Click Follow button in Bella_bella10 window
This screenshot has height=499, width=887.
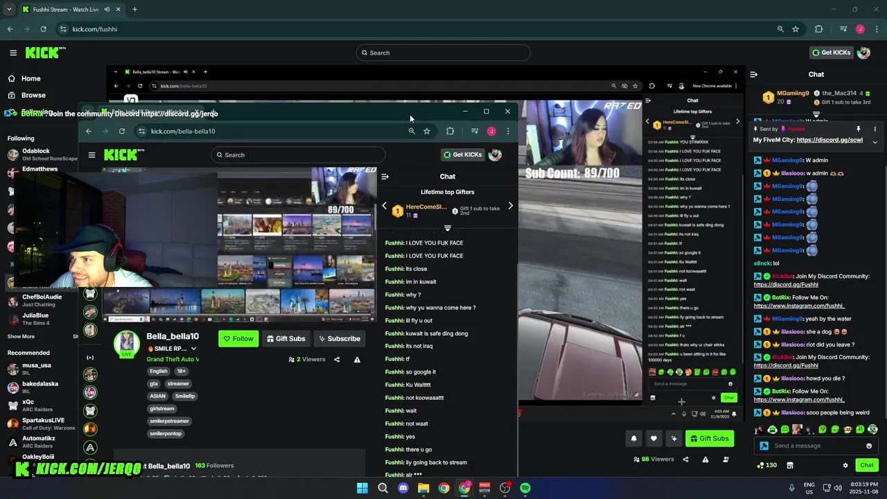pos(238,338)
